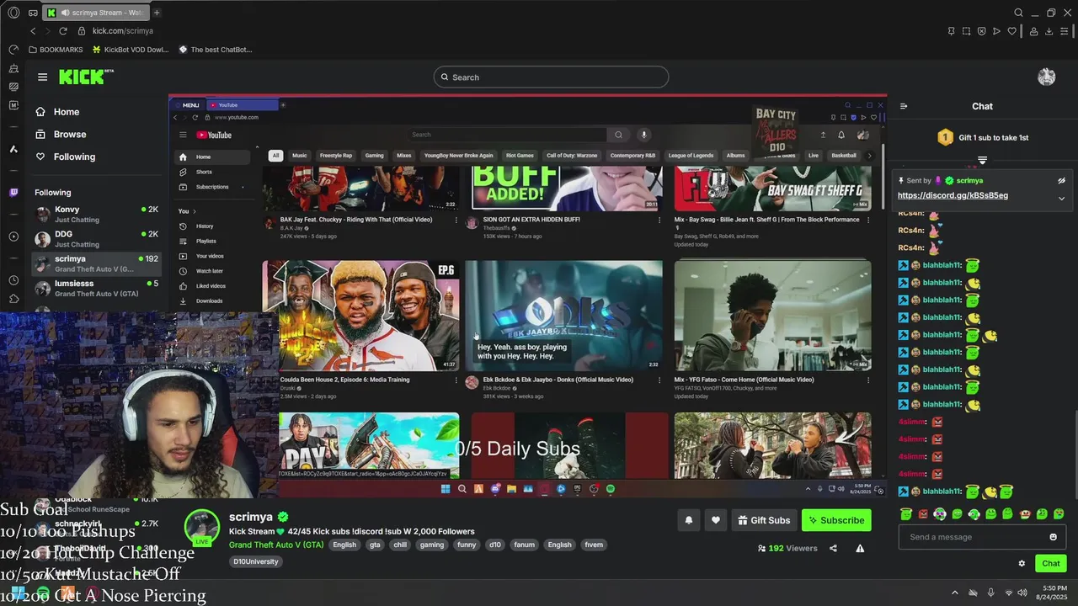Viewport: 1078px width, 606px height.
Task: Open chat settings gear
Action: pyautogui.click(x=1022, y=563)
